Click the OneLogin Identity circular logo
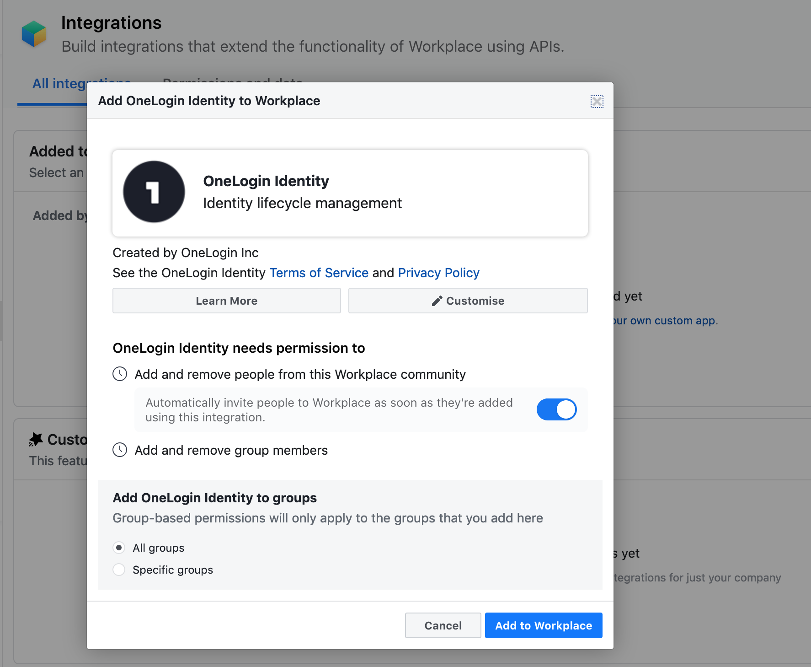This screenshot has height=667, width=811. [154, 192]
